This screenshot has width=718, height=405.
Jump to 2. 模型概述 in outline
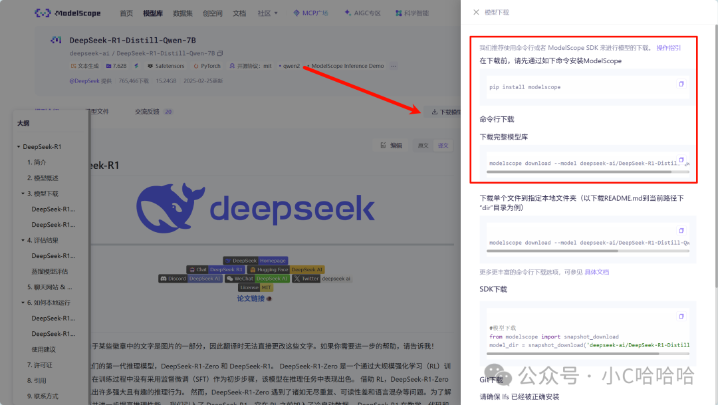coord(43,178)
